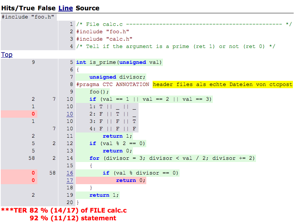297x224 pixels.
Task: Jump to the Top link
Action: pyautogui.click(x=7, y=55)
